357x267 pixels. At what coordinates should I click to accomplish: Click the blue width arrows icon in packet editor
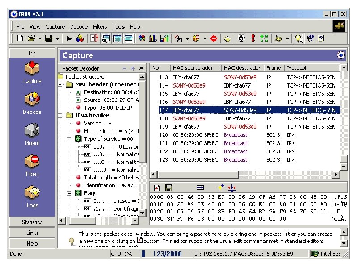(200, 188)
